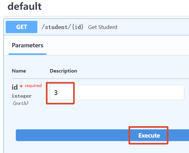The height and width of the screenshot is (153, 189).
Task: Collapse the "default" tag section heading
Action: pyautogui.click(x=25, y=6)
